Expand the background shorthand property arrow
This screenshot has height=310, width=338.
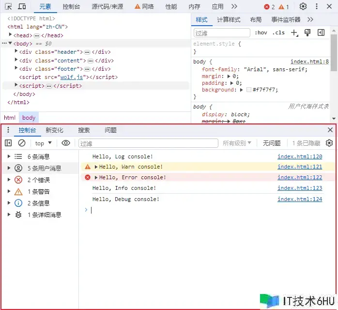[x=242, y=90]
